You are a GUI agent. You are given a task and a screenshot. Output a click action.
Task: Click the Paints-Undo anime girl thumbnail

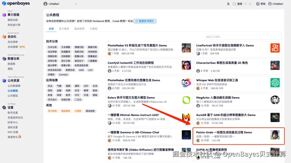tap(275, 135)
